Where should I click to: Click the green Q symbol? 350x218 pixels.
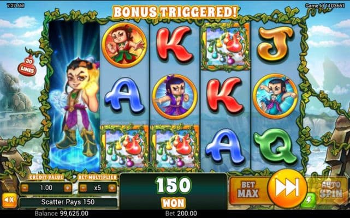(276, 146)
